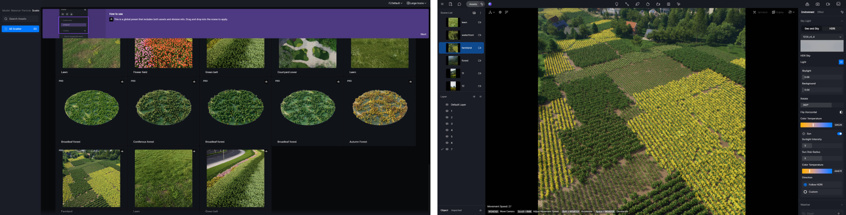The image size is (846, 215).
Task: Toggle the Sun switch off
Action: point(839,134)
